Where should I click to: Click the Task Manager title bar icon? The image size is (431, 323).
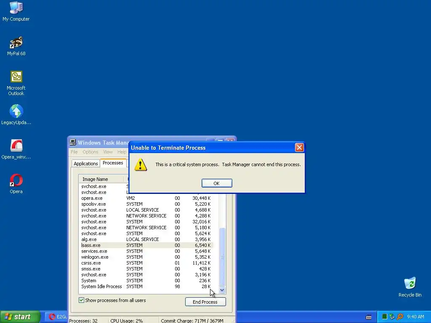point(73,142)
